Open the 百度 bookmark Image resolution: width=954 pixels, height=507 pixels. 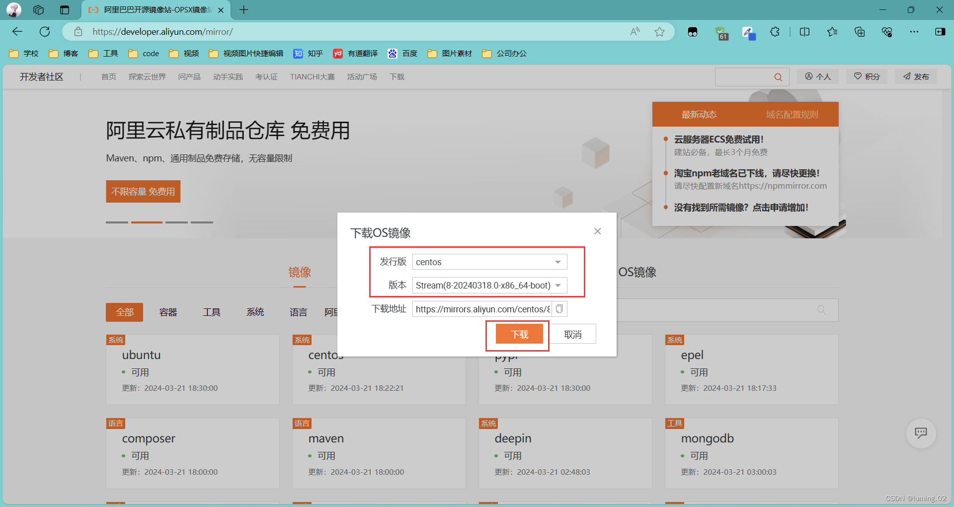[x=402, y=54]
